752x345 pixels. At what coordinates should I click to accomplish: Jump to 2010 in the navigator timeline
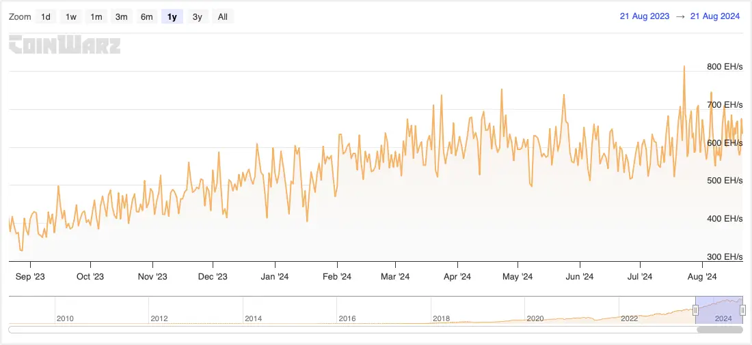pos(65,318)
